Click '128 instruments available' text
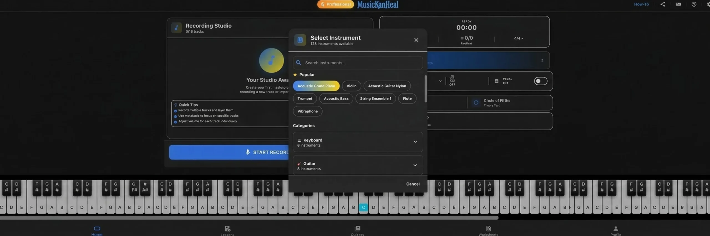Viewport: 710px width, 236px height. [332, 44]
